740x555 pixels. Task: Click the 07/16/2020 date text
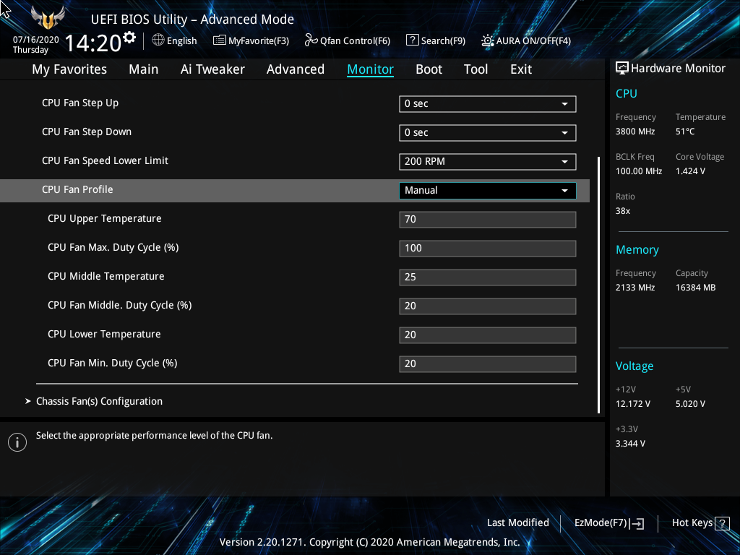36,40
